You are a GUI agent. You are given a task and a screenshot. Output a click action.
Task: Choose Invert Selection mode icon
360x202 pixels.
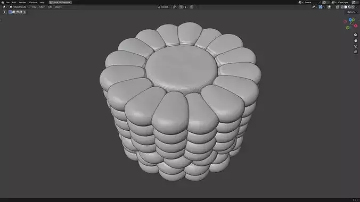pos(21,12)
